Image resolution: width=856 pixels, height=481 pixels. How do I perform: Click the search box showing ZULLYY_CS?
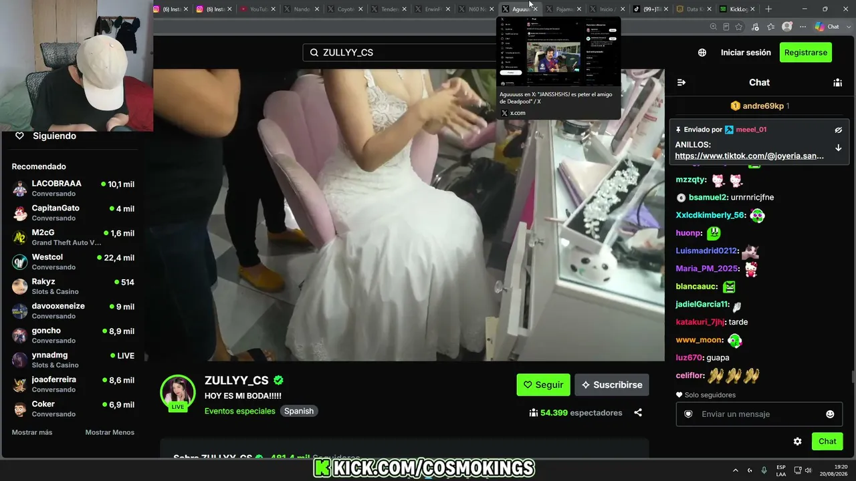tap(401, 52)
